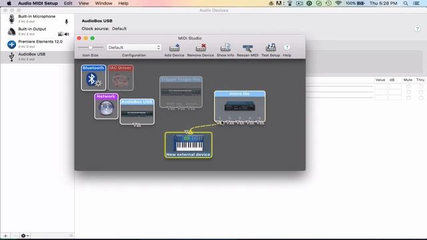Open the Help menu in menu bar
427x240 pixels.
click(123, 3)
